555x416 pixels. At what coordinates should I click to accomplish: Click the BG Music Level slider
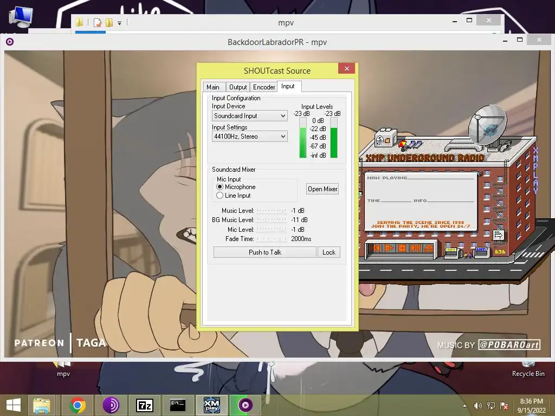(272, 220)
